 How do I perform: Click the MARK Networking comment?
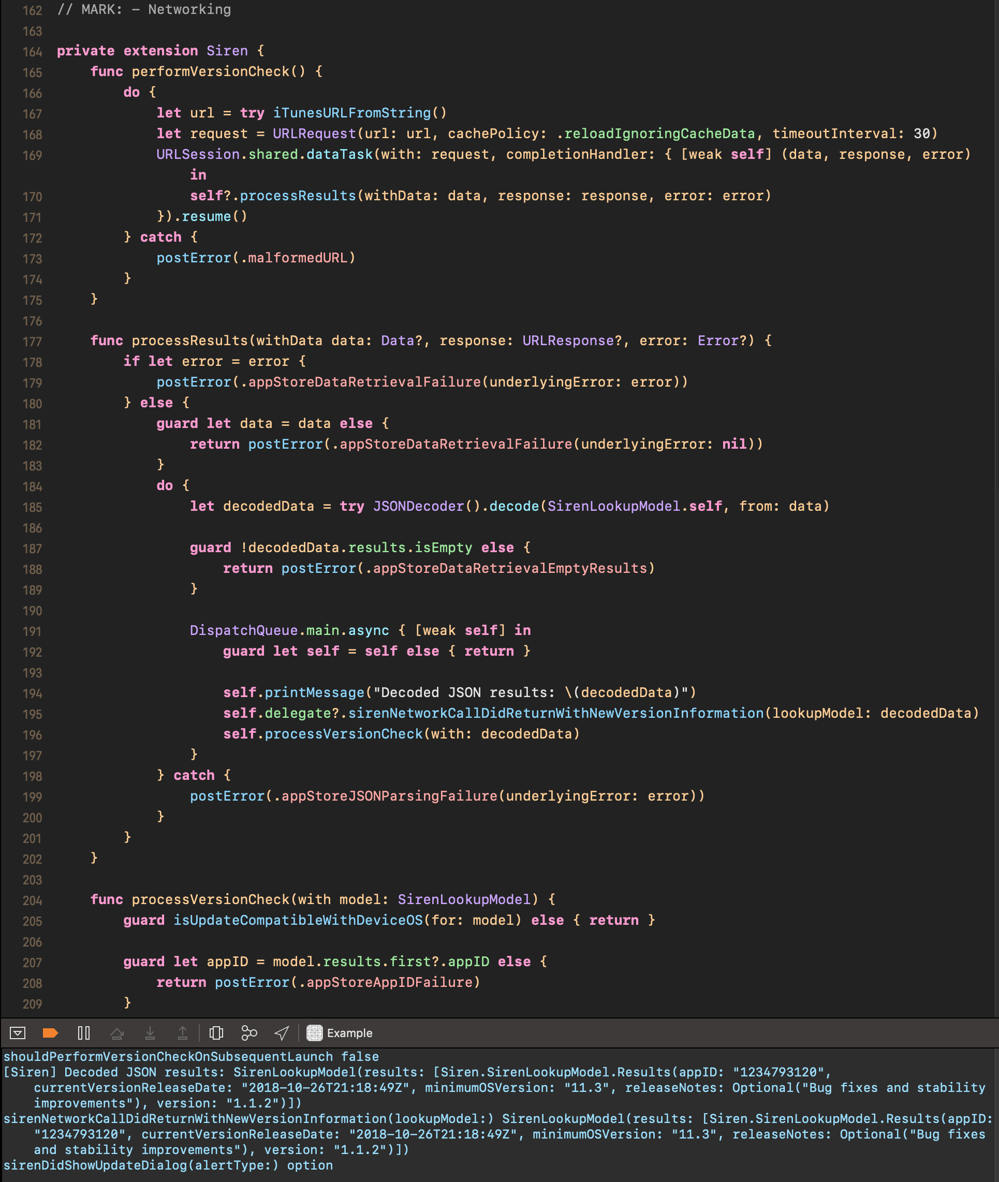coord(144,9)
